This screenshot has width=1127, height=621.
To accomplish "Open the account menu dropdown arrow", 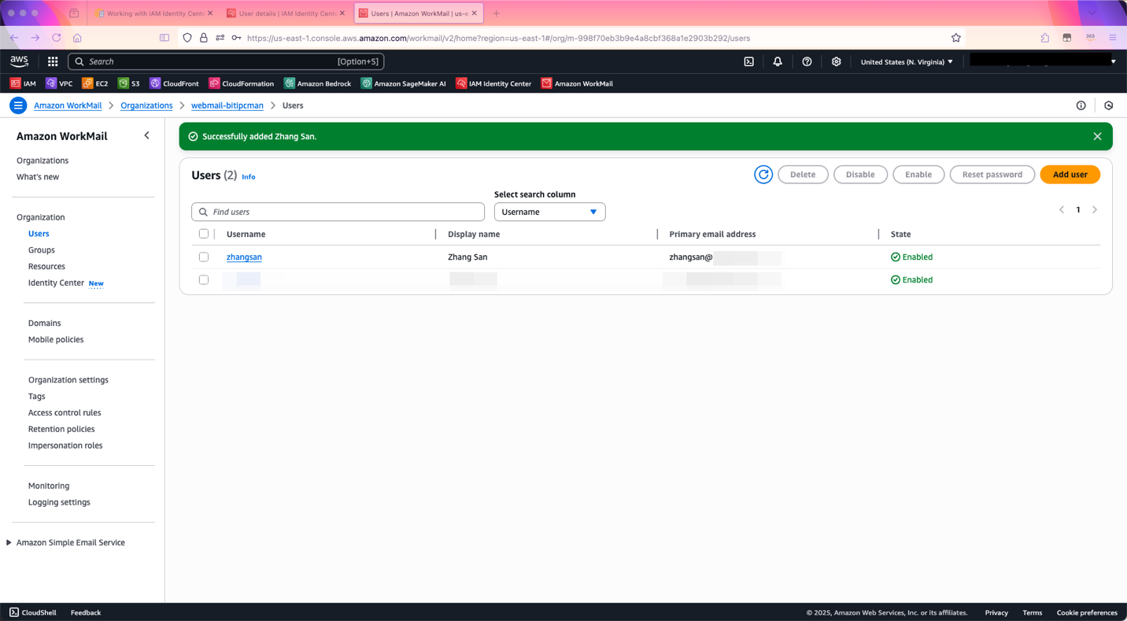I will [x=1113, y=61].
